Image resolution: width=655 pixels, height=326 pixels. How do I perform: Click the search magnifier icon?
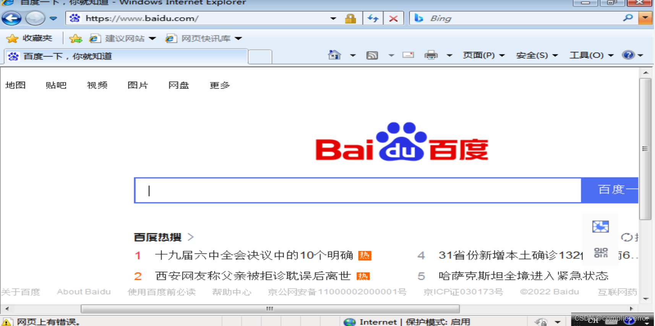628,18
